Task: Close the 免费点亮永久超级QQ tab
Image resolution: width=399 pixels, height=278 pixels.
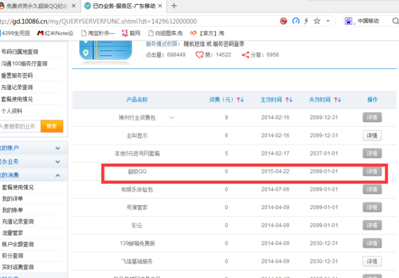Action: 74,6
